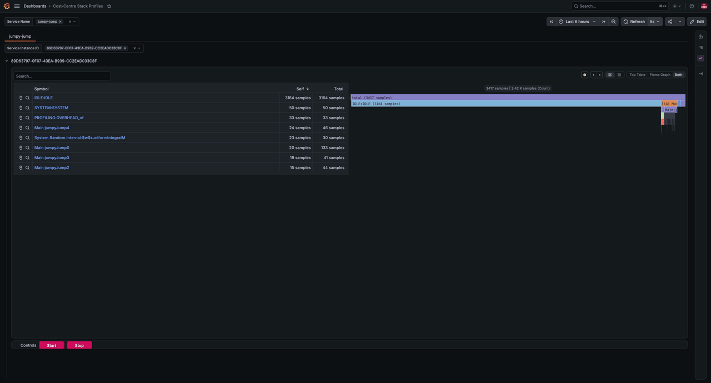Open the System.Random.Internal:$w$suniformIntegralM symbol link
Screen dimensions: 711x383
(x=79, y=138)
